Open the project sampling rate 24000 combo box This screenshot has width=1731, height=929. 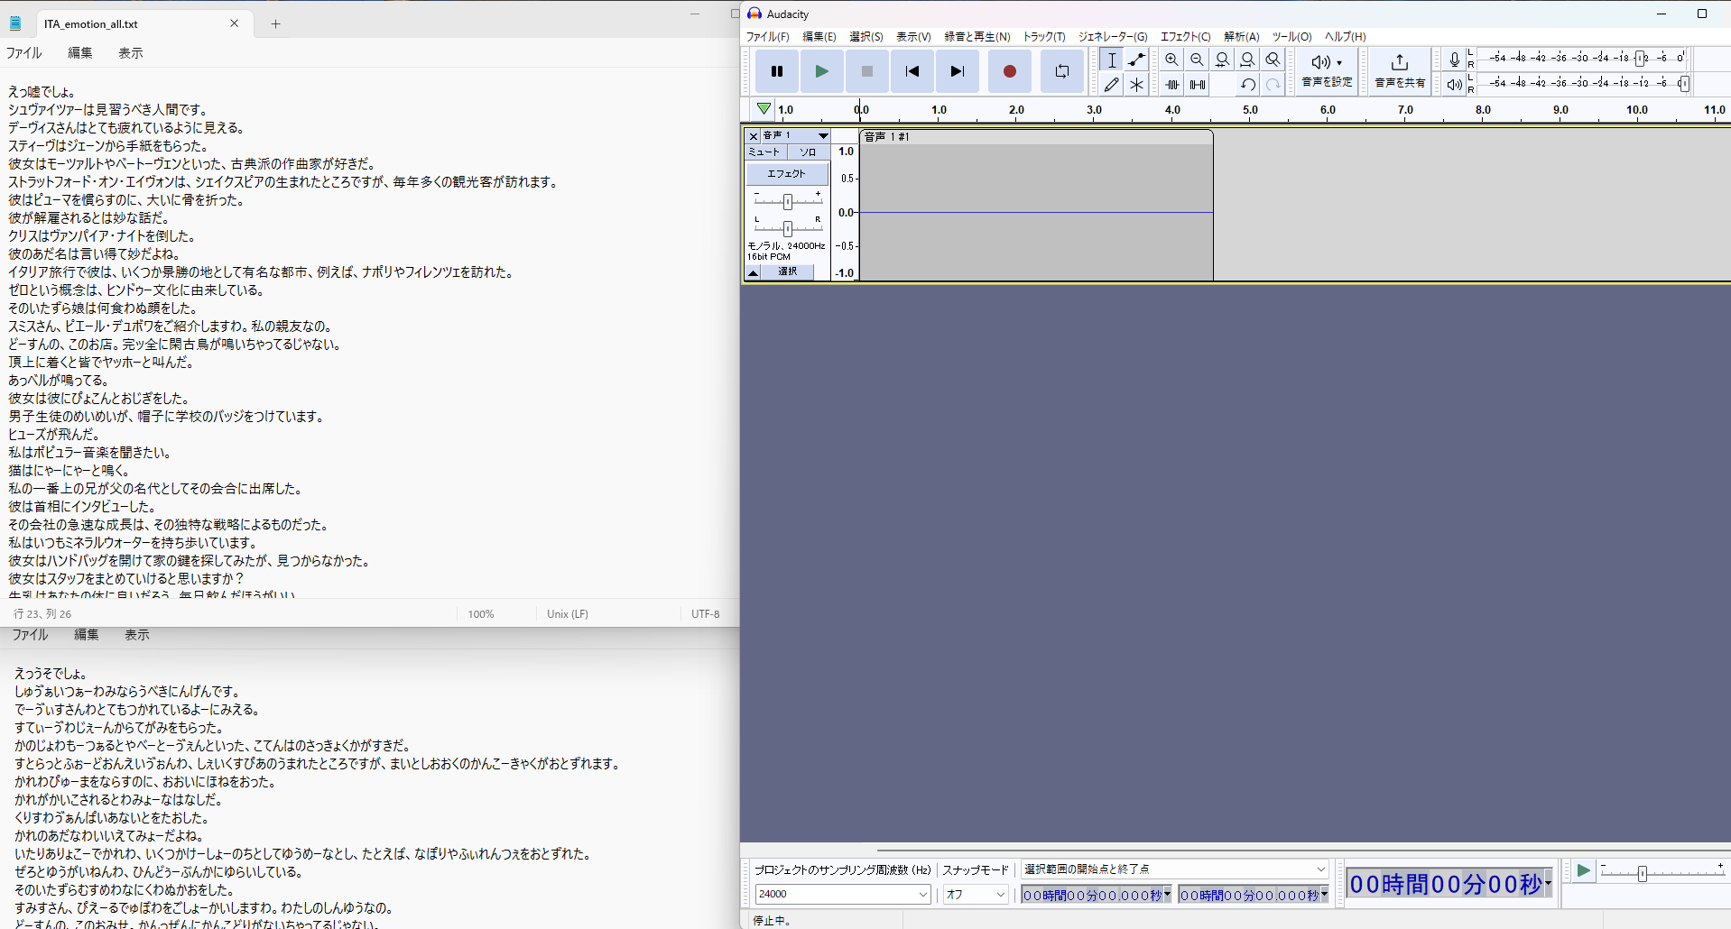843,894
